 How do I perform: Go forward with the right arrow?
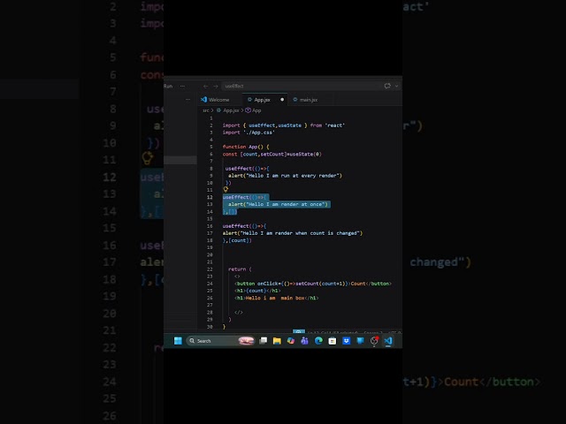point(216,87)
